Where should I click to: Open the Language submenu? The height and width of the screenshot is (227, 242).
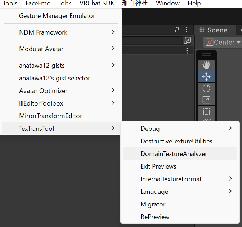click(180, 191)
